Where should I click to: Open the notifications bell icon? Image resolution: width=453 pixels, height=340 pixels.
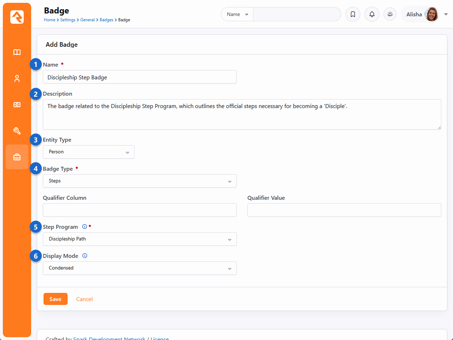tap(372, 14)
